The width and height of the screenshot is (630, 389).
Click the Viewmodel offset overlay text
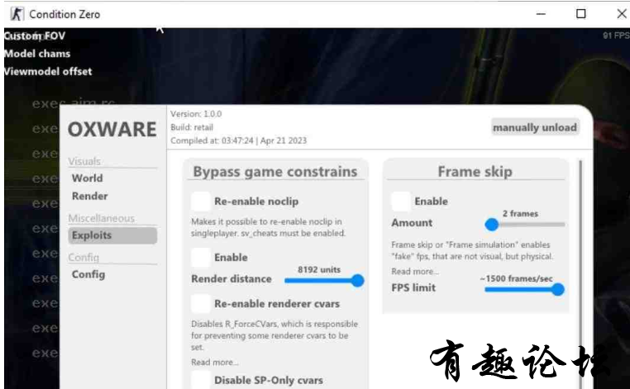click(48, 72)
